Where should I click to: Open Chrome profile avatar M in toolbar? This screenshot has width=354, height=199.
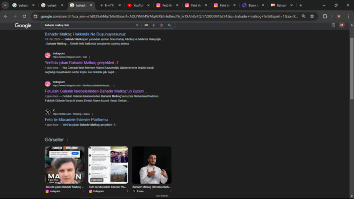(x=339, y=16)
